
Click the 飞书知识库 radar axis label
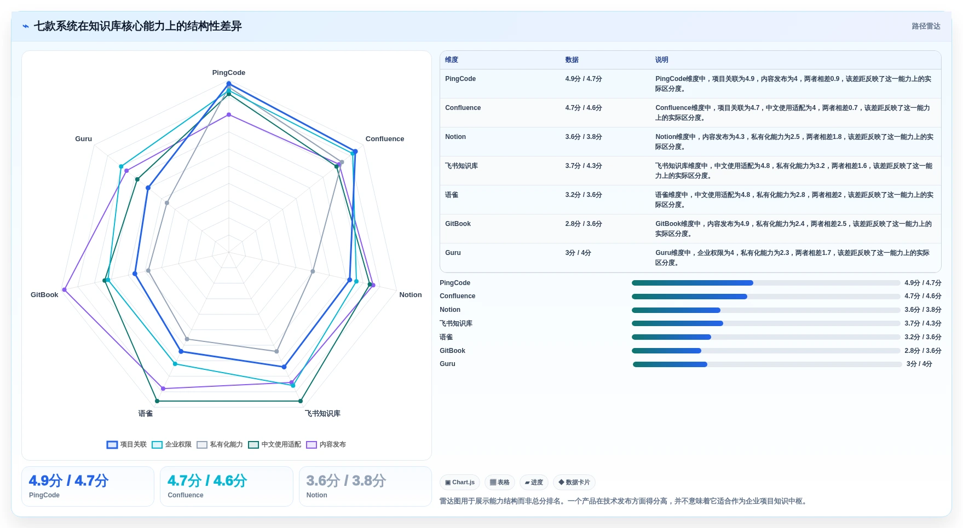click(x=322, y=414)
